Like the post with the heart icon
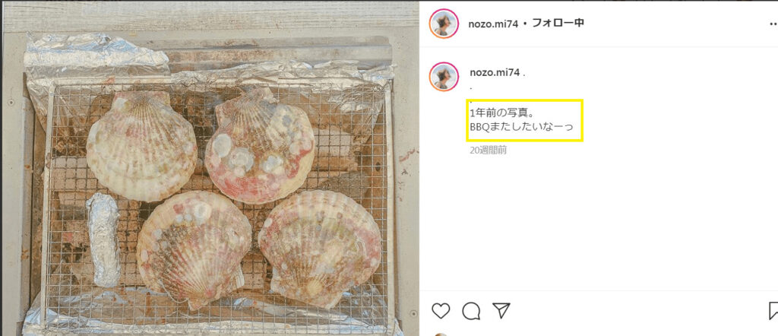The height and width of the screenshot is (336, 778). 441,311
